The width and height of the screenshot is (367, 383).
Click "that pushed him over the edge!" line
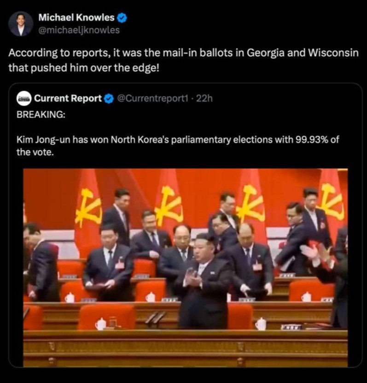(84, 68)
